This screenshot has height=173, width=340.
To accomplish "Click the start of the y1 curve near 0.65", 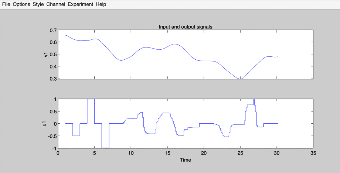I will point(66,35).
